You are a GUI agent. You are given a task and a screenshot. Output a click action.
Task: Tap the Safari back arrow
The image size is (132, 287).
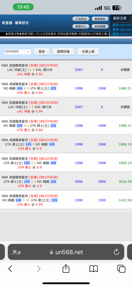(x=10, y=269)
